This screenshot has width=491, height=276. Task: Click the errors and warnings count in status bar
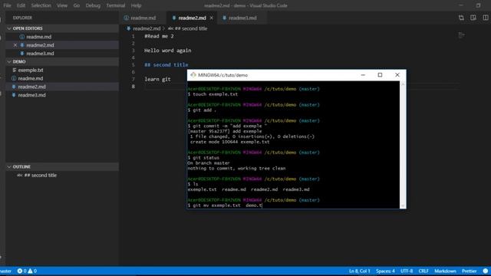point(27,271)
